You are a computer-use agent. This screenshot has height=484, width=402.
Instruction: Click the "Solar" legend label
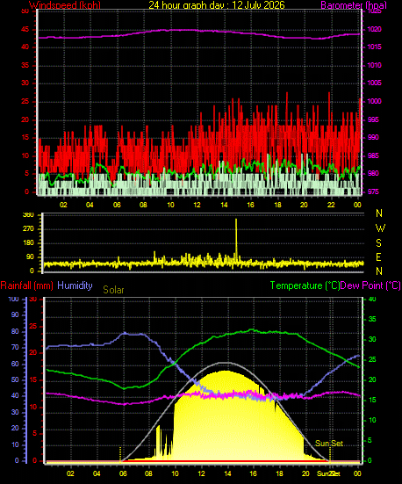[113, 290]
